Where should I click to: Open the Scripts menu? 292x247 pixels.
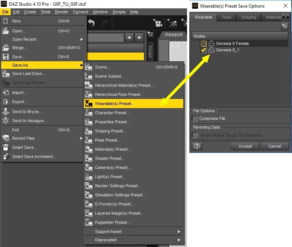(119, 12)
